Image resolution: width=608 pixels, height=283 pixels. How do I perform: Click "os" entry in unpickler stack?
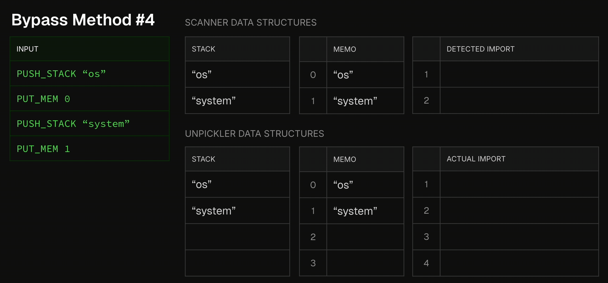click(202, 184)
